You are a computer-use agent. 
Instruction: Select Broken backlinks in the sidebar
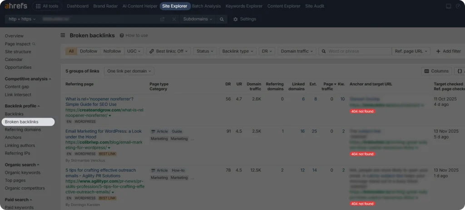click(x=28, y=122)
